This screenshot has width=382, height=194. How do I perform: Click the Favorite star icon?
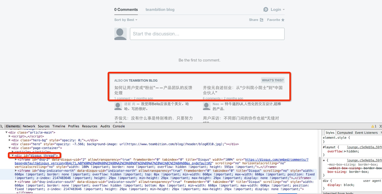point(283,20)
